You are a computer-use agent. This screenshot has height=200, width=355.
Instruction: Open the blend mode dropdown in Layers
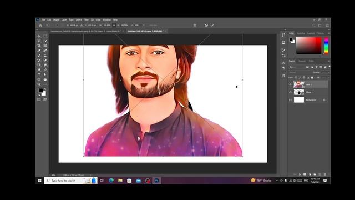tap(300, 72)
